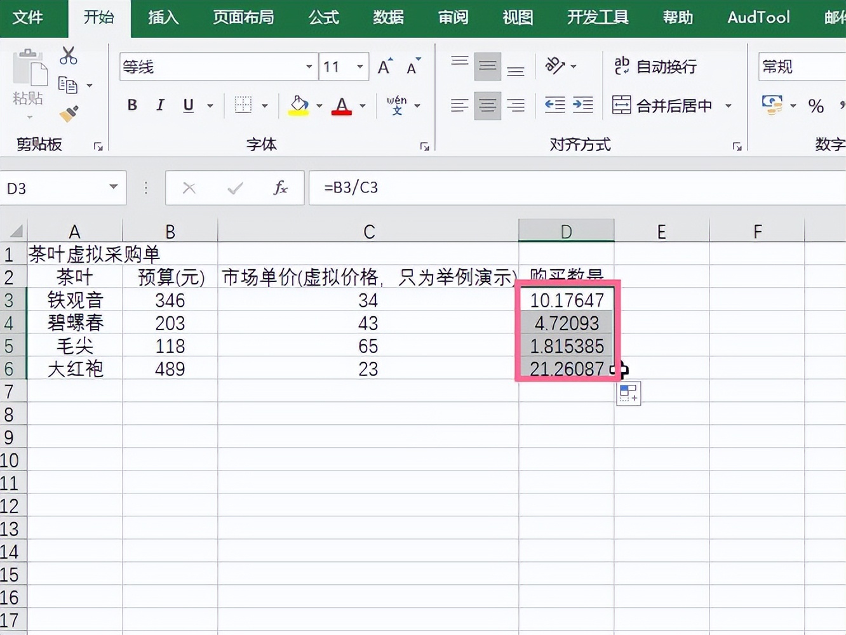Viewport: 846px width, 635px height.
Task: Toggle center alignment for selected cells
Action: pos(487,105)
